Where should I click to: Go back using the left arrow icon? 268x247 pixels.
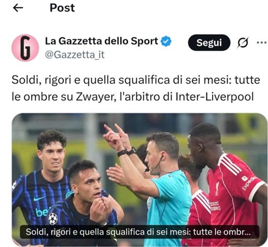pyautogui.click(x=18, y=8)
